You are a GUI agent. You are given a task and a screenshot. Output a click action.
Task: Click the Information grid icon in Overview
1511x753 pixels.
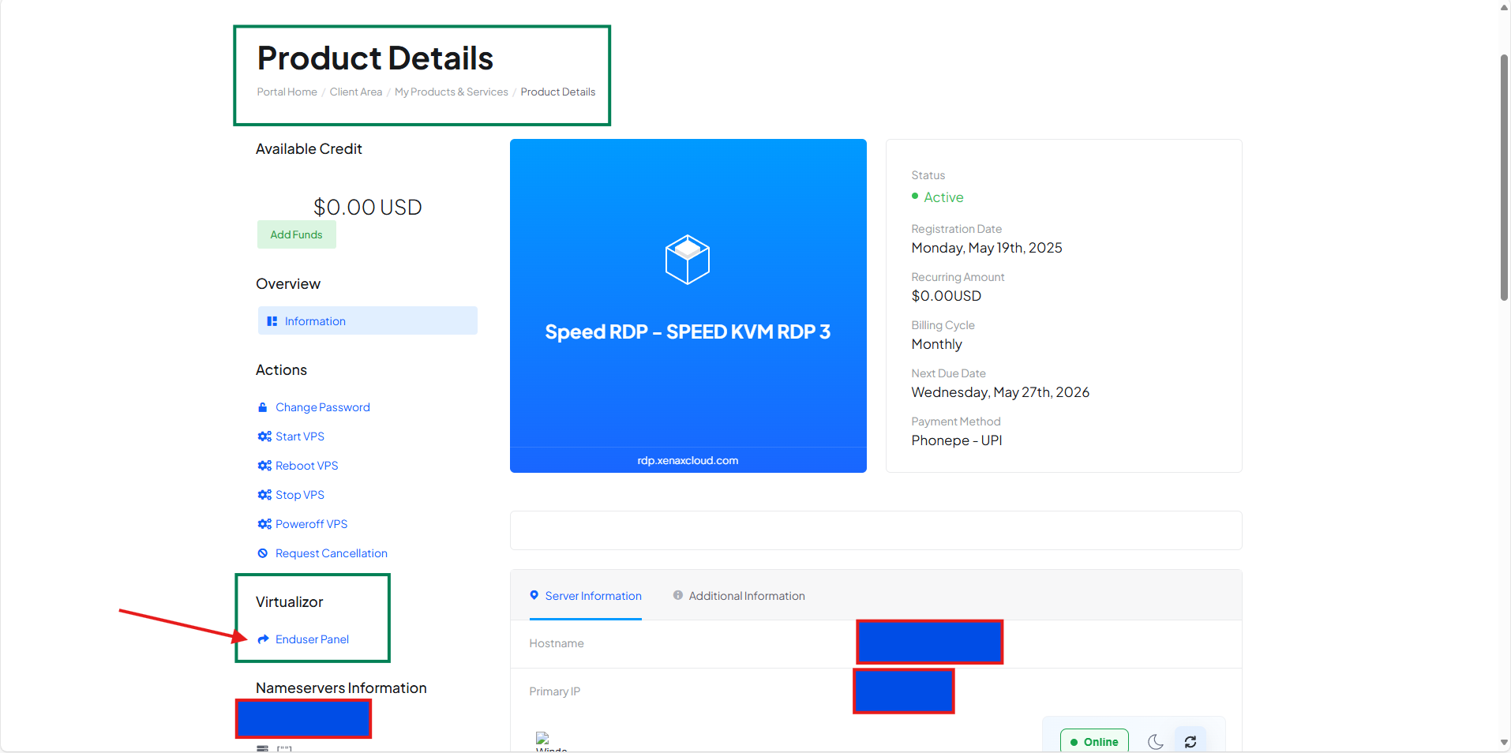272,321
